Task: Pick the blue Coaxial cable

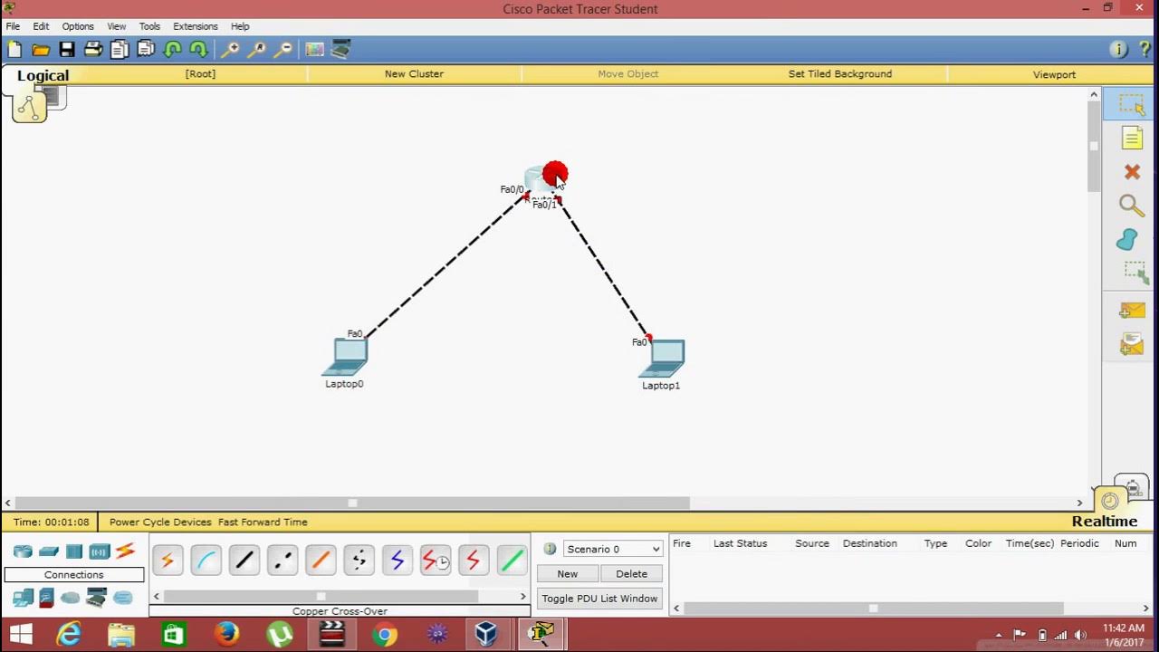Action: point(397,561)
